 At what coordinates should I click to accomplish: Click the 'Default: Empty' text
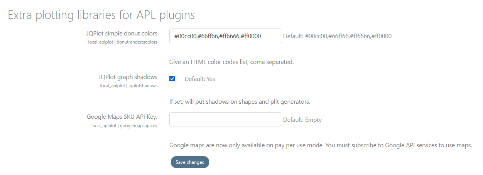302,120
